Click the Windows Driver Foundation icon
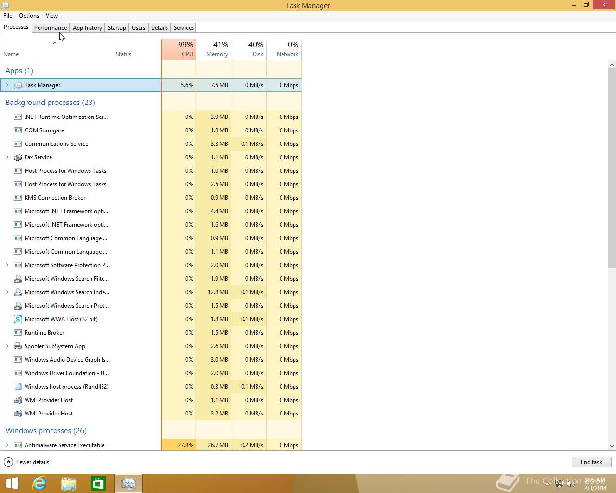The image size is (616, 493). click(18, 373)
